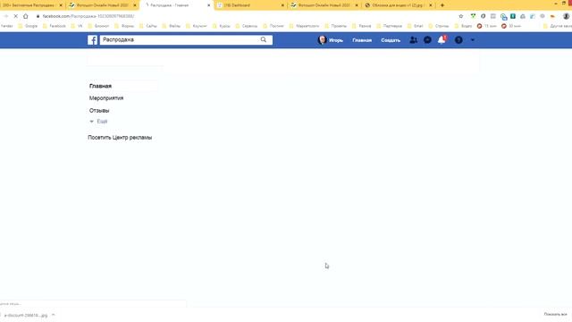Open the Файлы bookmarks folder
This screenshot has height=322, width=572.
pyautogui.click(x=172, y=26)
